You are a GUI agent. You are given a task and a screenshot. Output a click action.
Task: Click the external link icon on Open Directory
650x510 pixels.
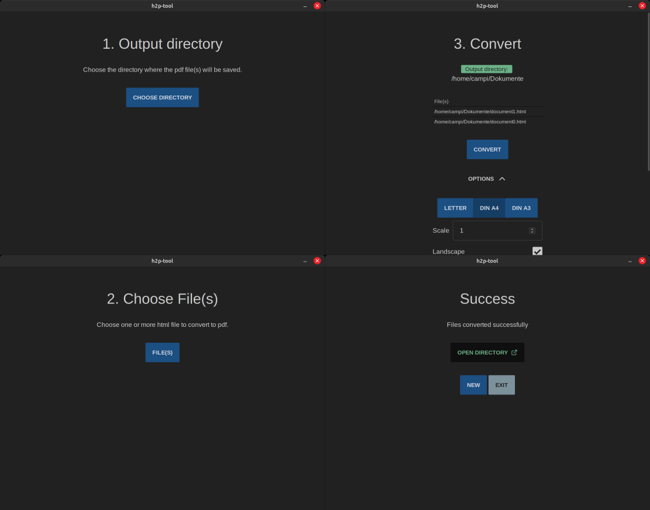point(514,352)
